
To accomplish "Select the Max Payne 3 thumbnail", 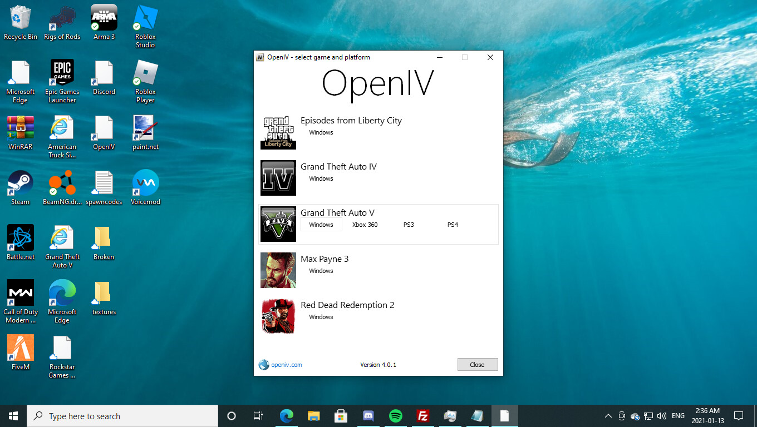I will click(278, 270).
